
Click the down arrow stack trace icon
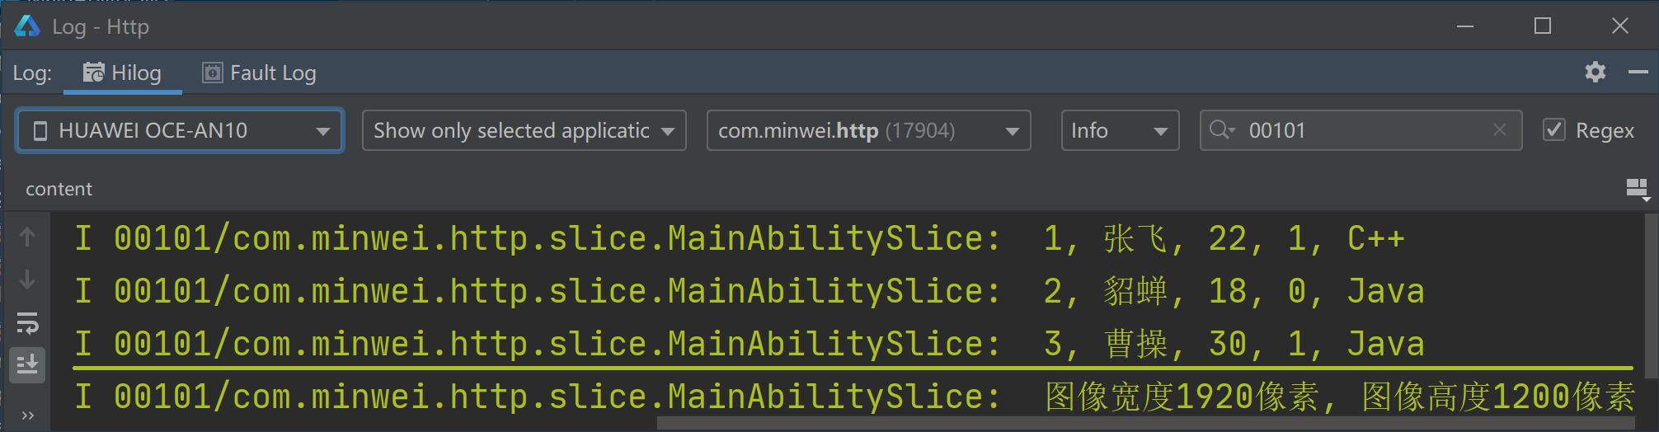[27, 279]
